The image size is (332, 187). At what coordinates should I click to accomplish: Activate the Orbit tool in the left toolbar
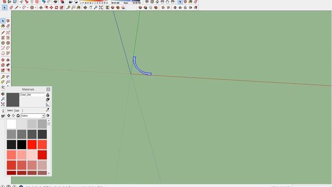pos(3,94)
